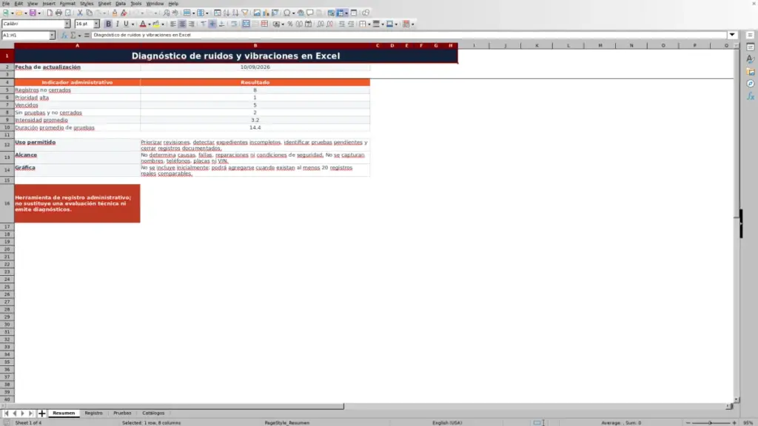Toggle Underline formatting

[126, 24]
